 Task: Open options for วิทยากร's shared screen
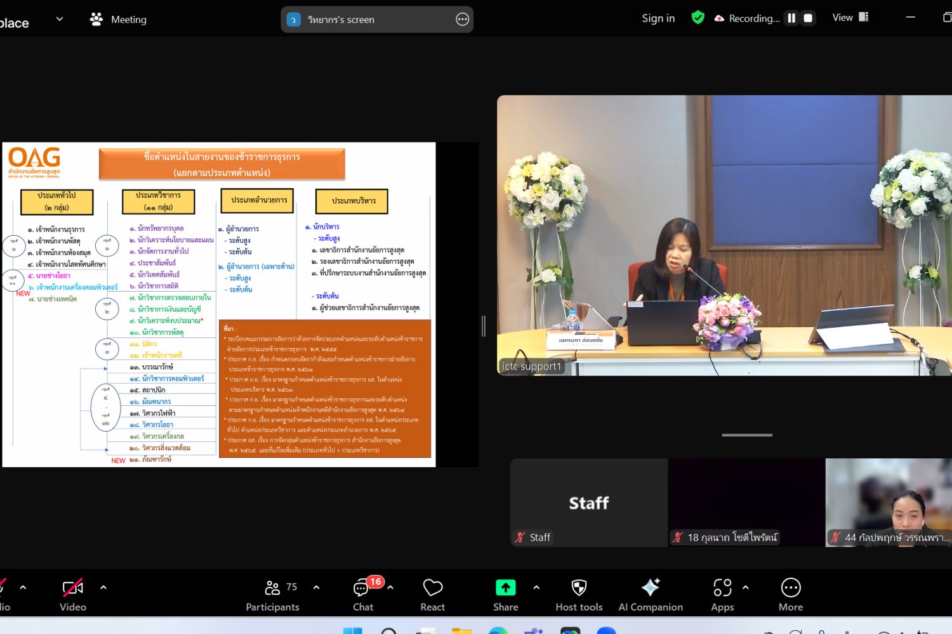click(x=463, y=20)
